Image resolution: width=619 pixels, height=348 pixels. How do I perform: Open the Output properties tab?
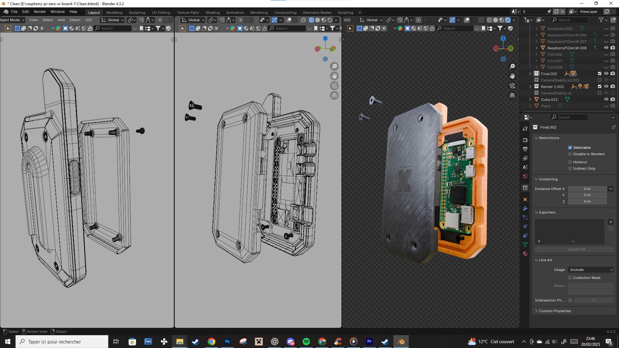525,149
